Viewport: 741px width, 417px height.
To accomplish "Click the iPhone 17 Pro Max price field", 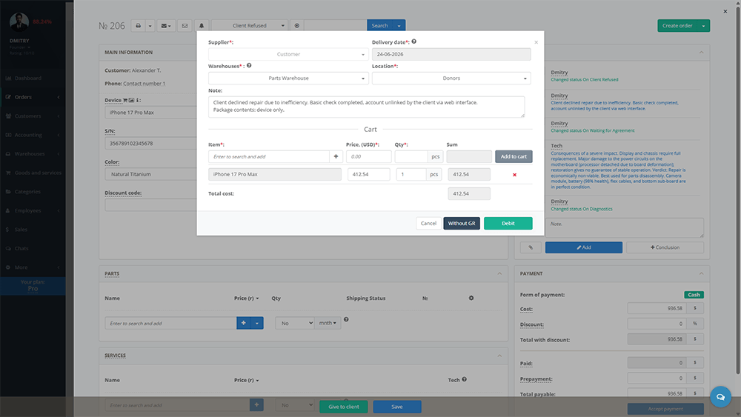I will click(368, 174).
